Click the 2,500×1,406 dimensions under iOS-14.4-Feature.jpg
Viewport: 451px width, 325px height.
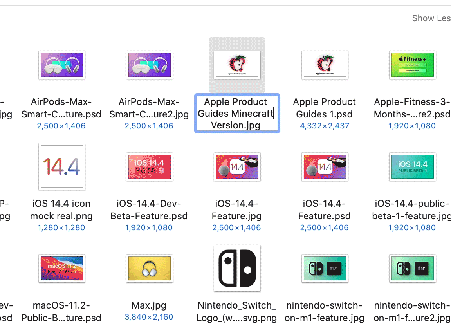pyautogui.click(x=237, y=227)
